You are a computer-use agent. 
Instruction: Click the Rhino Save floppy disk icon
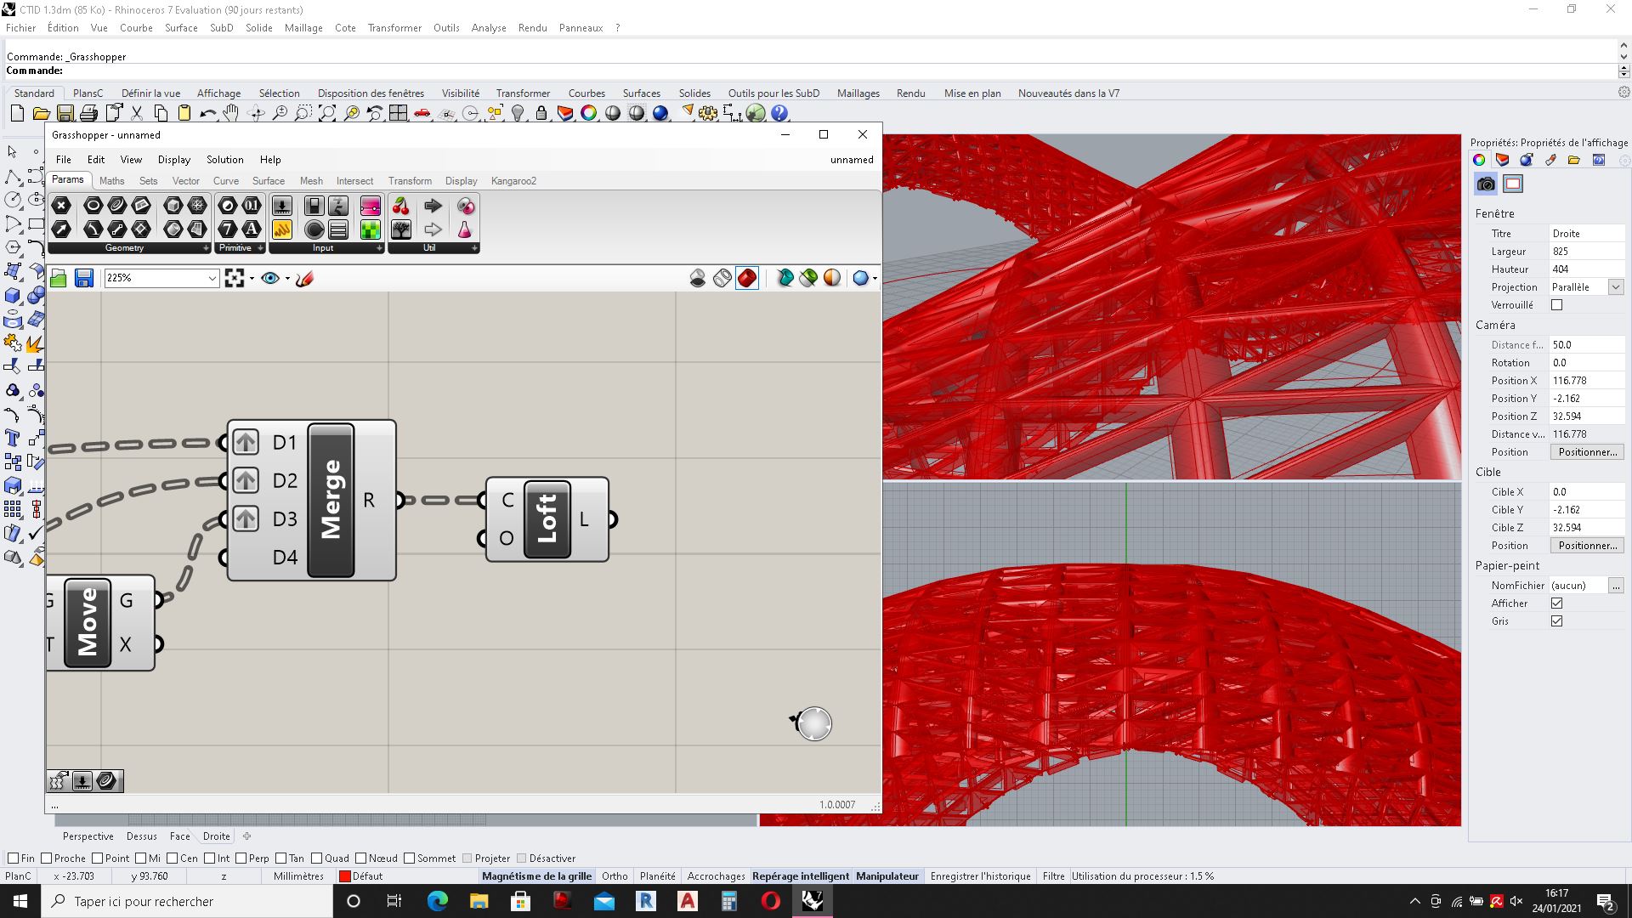pyautogui.click(x=65, y=113)
